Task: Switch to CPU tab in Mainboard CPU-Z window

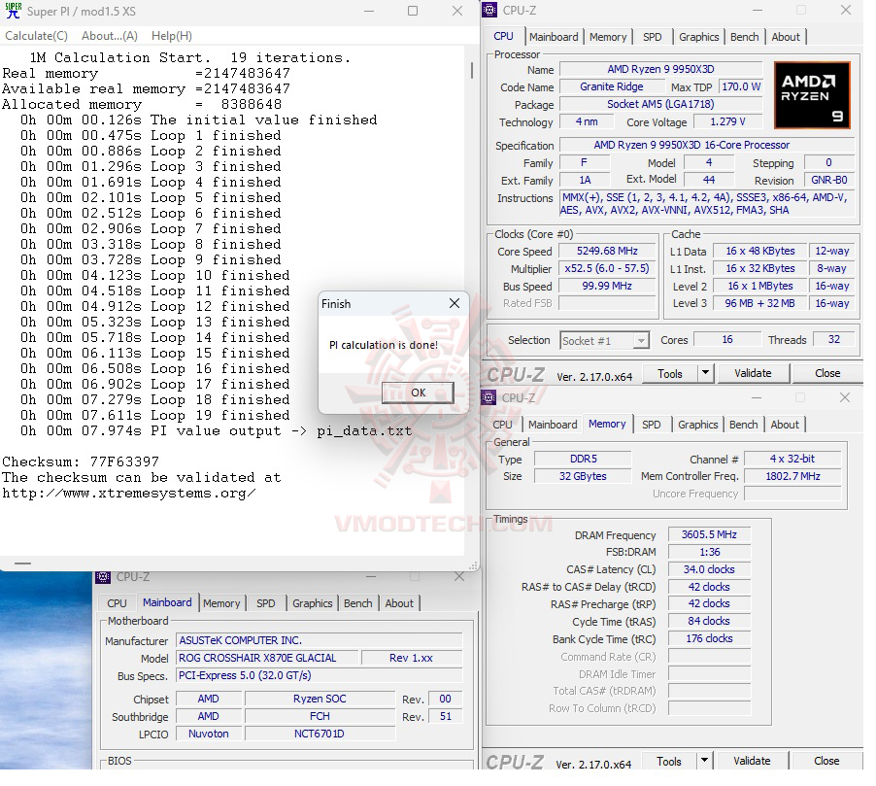Action: tap(117, 603)
